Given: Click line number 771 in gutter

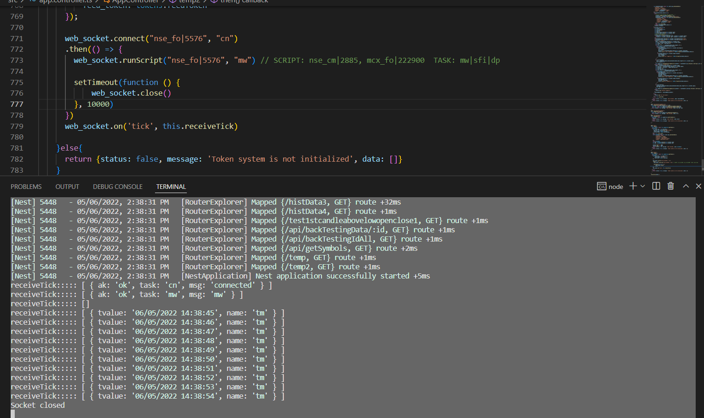Looking at the screenshot, I should coord(17,39).
